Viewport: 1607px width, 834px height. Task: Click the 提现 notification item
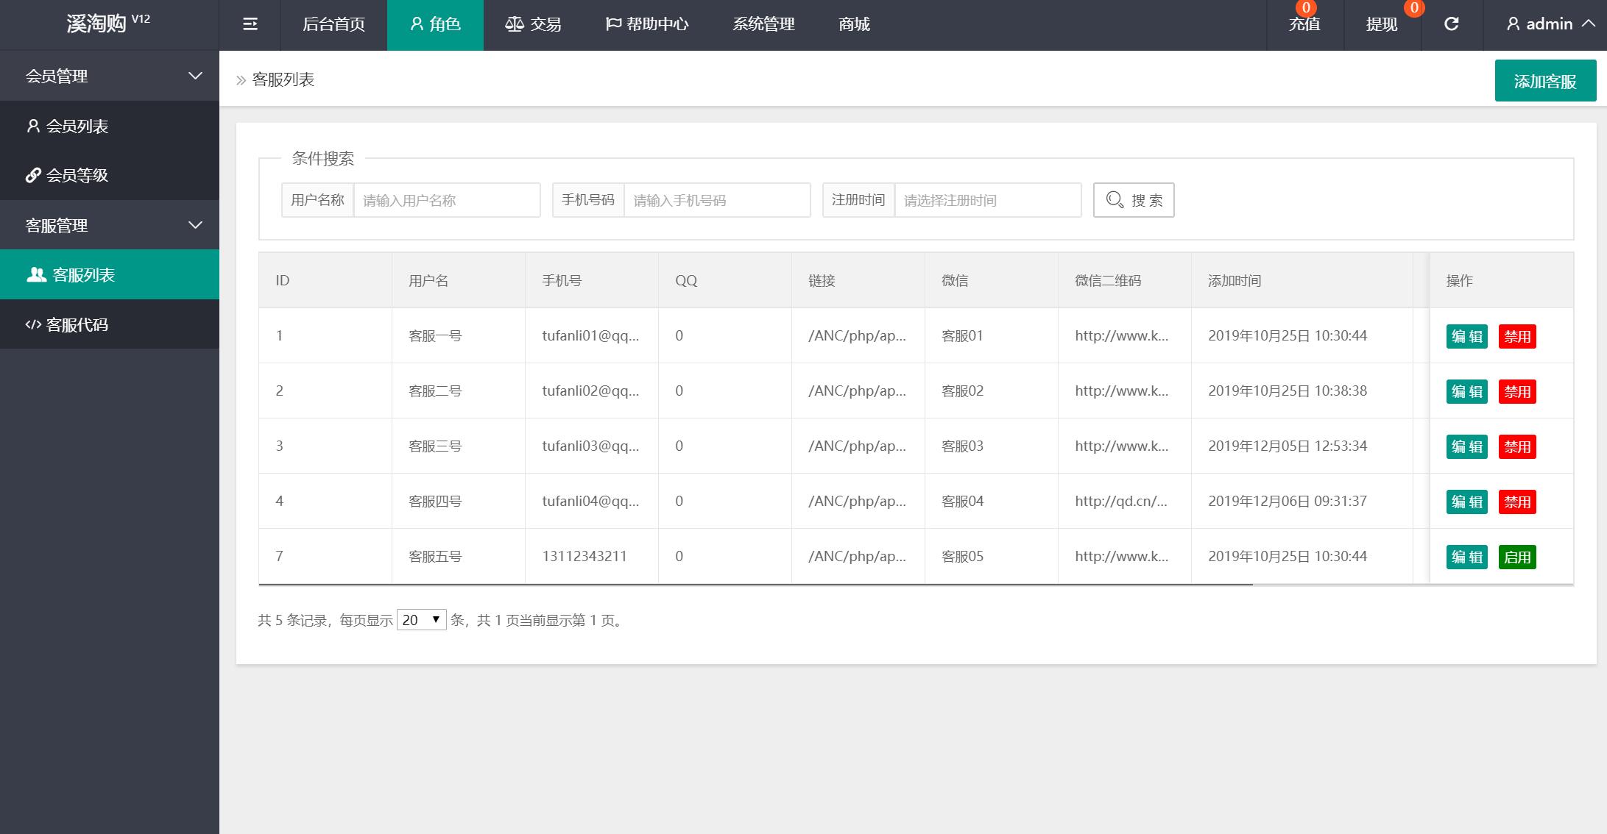(1381, 24)
